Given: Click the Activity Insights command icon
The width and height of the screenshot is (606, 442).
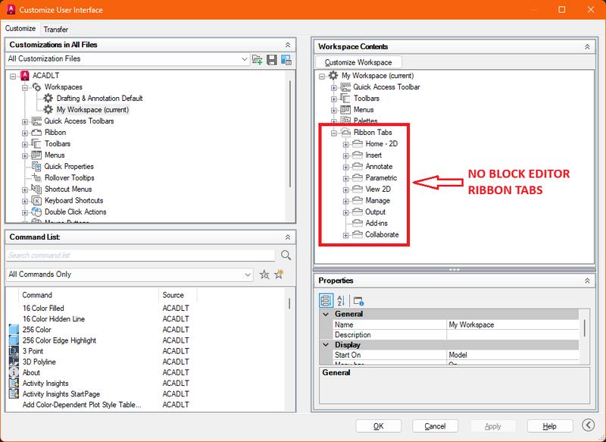Looking at the screenshot, I should [x=14, y=383].
